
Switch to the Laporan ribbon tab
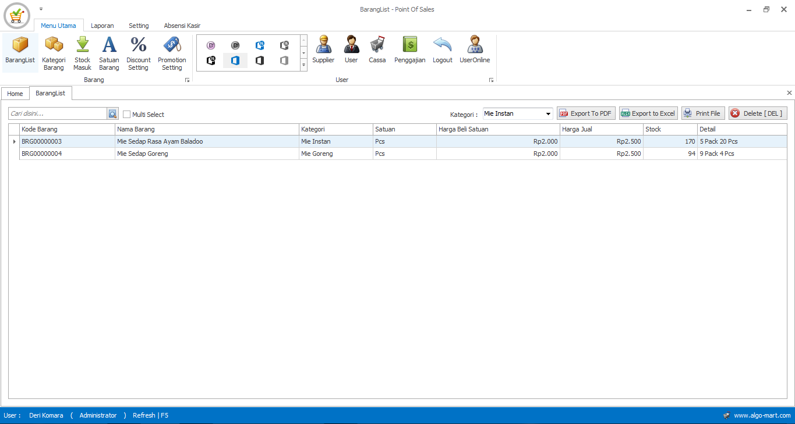pos(102,26)
